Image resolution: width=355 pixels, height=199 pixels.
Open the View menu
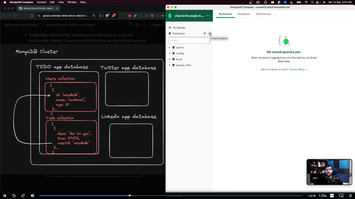61,2
